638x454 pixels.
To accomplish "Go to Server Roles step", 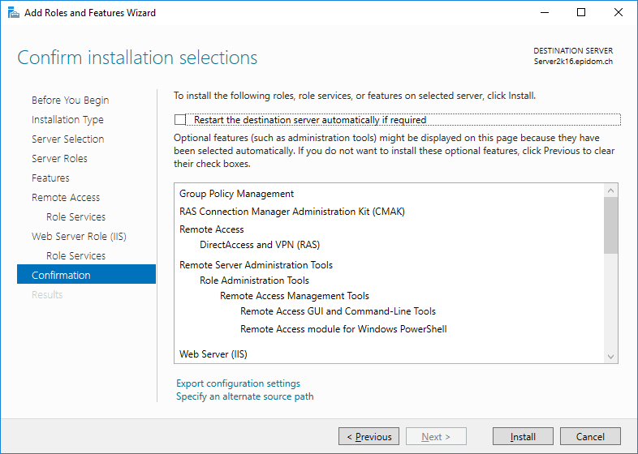I will pos(59,159).
